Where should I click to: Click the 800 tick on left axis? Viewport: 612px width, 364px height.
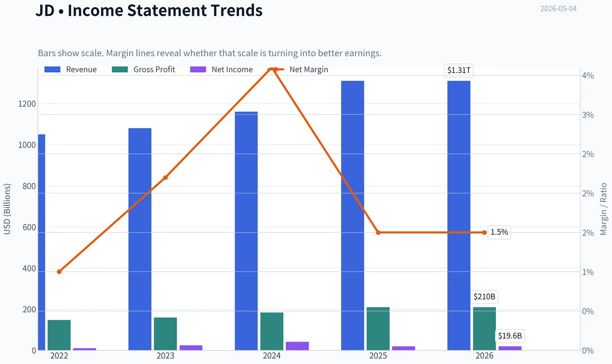29,187
